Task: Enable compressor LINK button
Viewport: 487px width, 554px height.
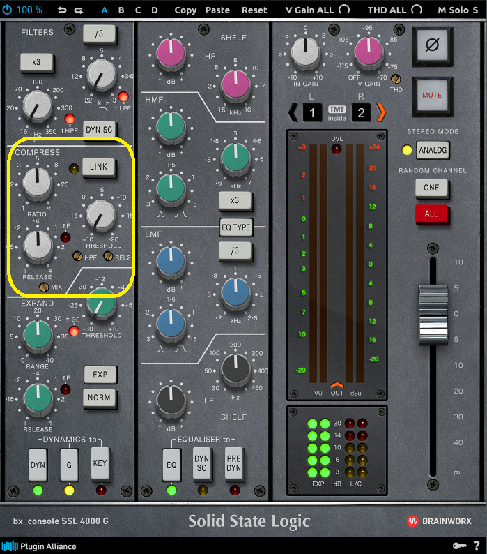Action: (98, 167)
